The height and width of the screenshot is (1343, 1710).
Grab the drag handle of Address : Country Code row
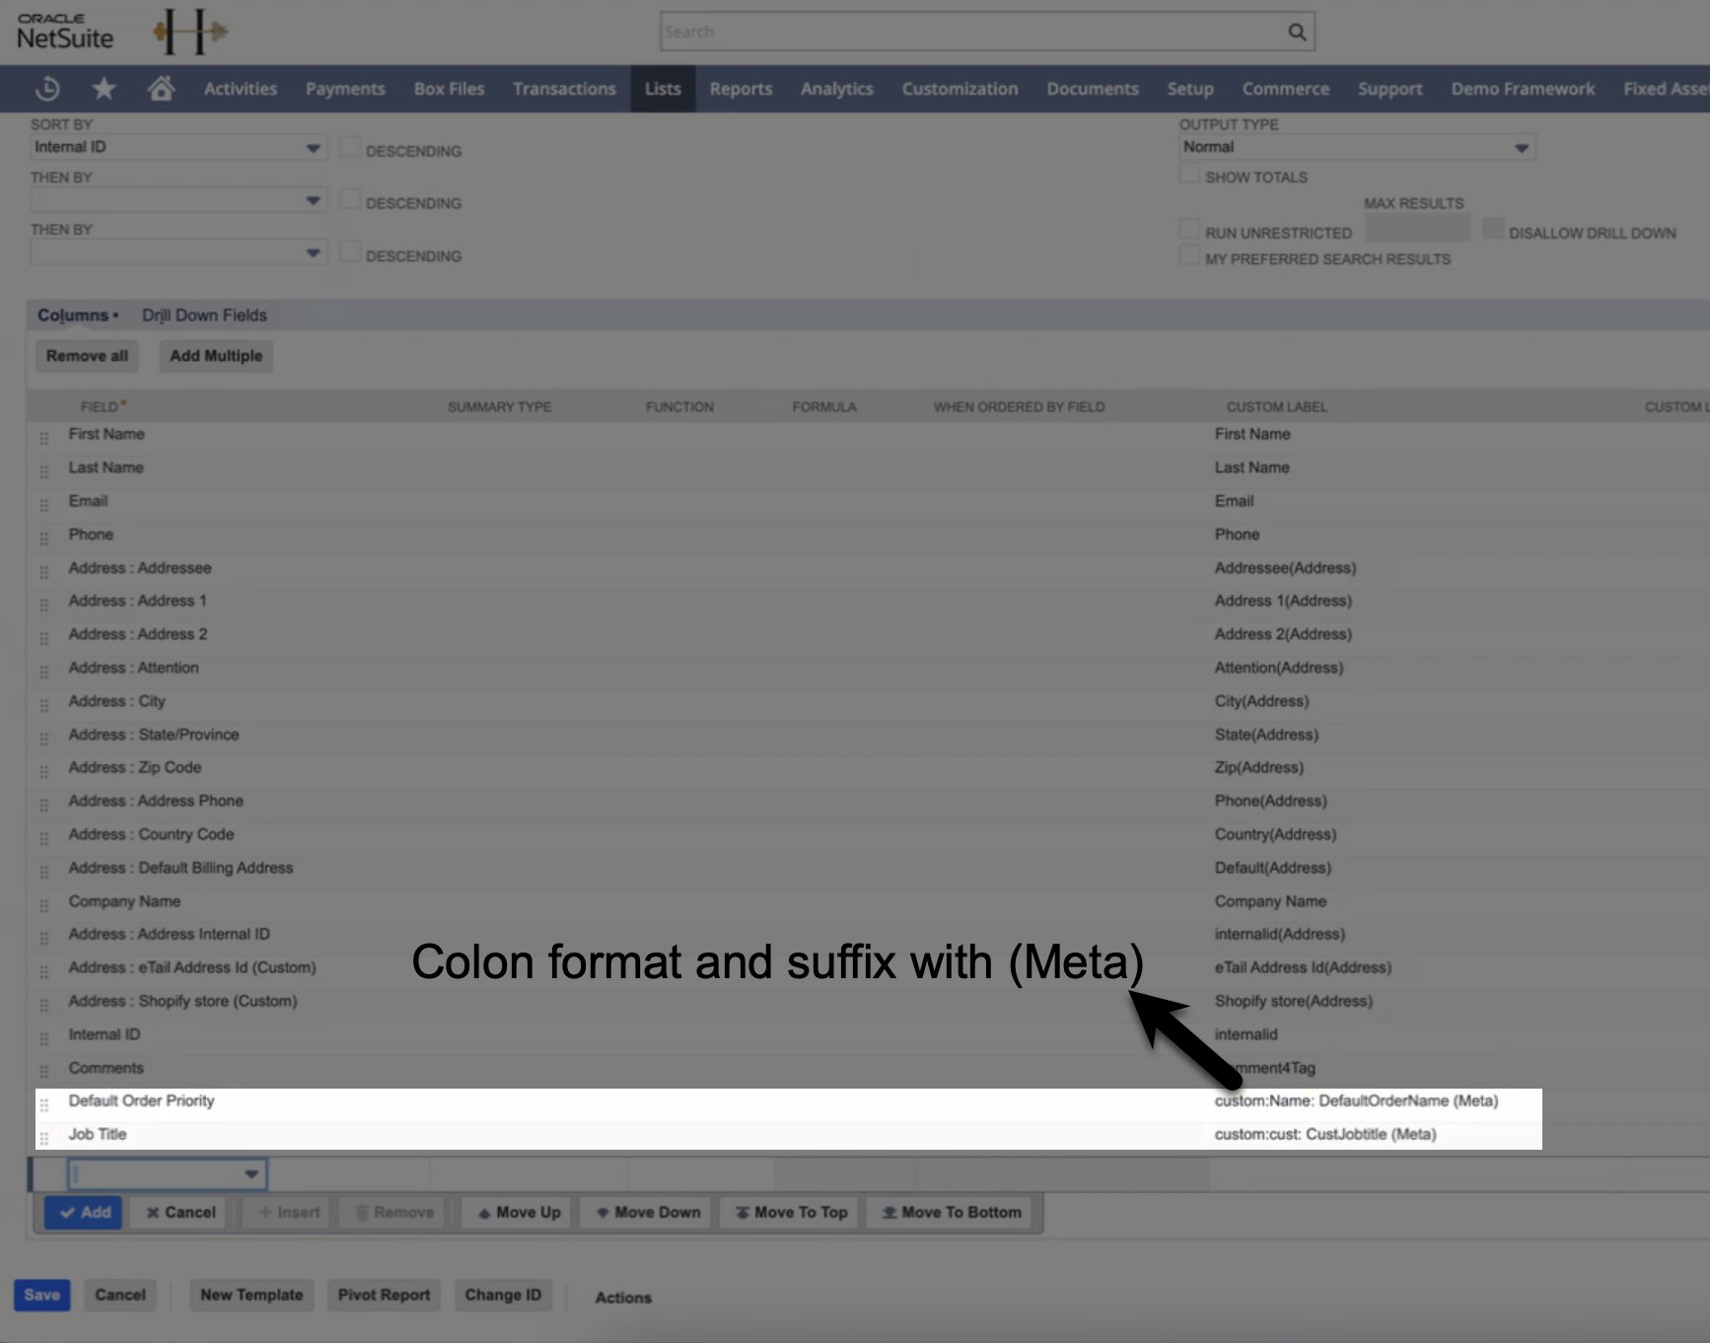[44, 838]
